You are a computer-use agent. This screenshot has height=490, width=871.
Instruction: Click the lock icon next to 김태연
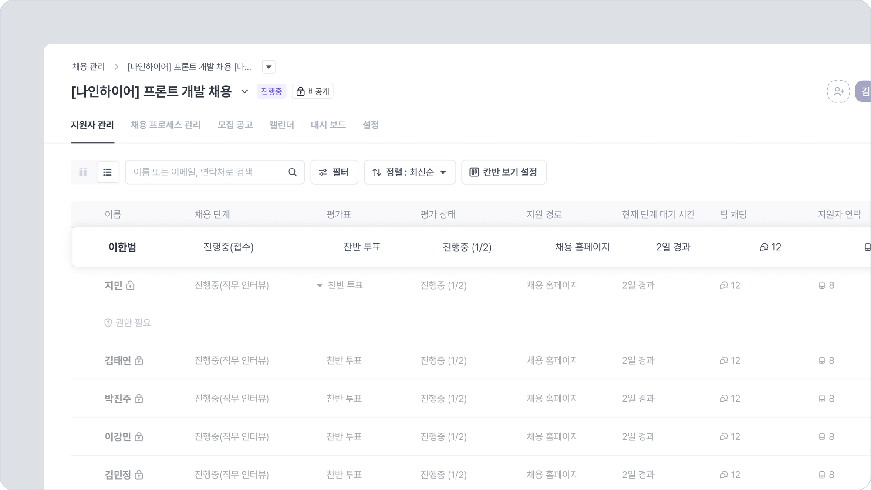(139, 361)
